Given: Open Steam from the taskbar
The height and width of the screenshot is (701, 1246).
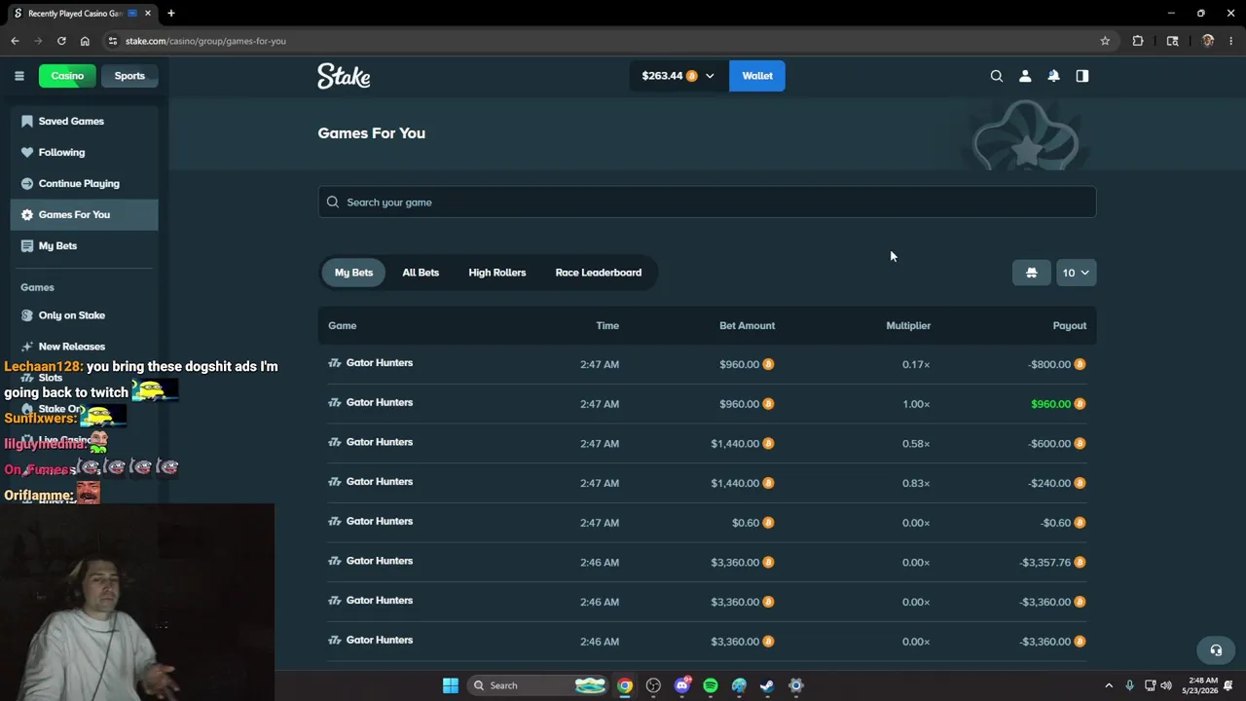Looking at the screenshot, I should pos(767,685).
